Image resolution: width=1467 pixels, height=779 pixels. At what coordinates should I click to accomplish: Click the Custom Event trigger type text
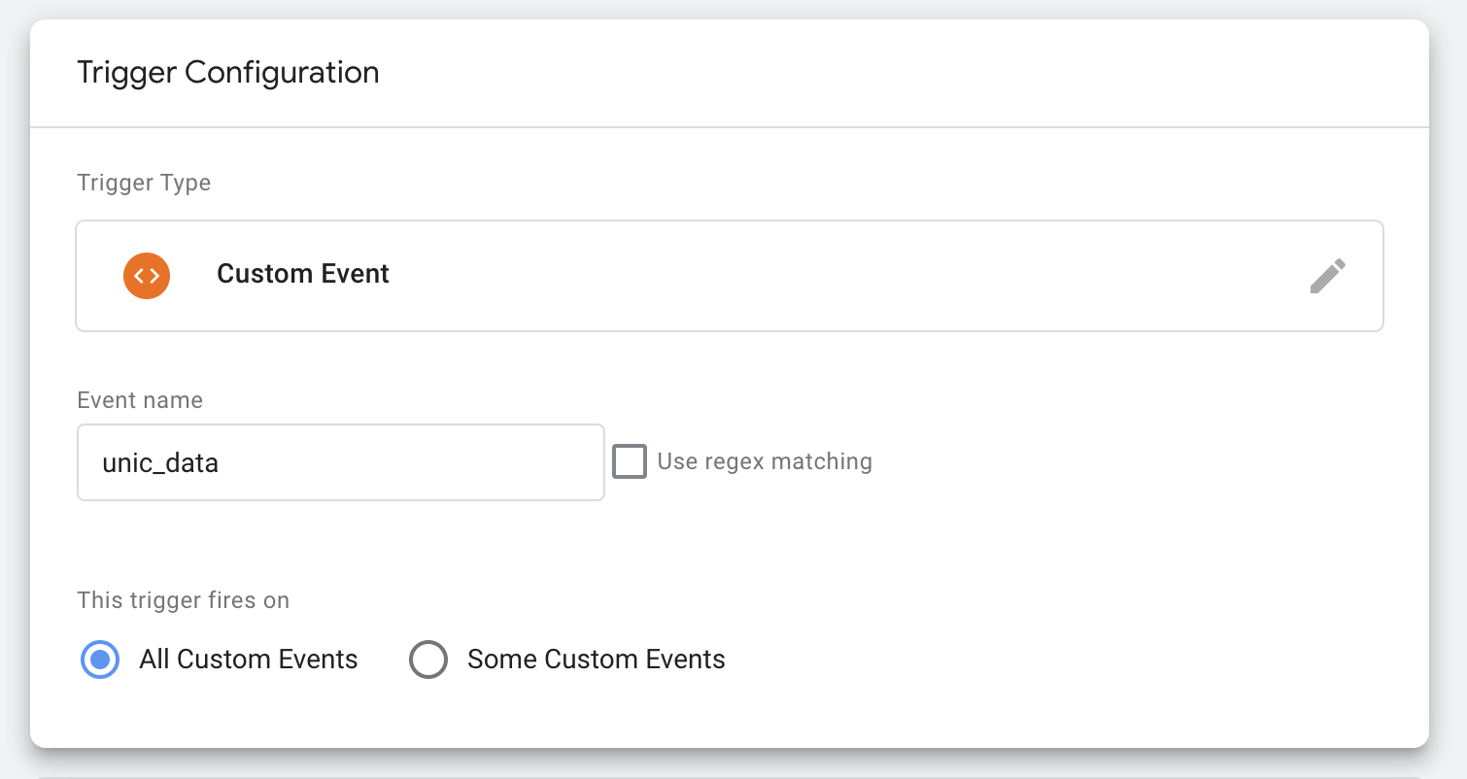[x=302, y=275]
